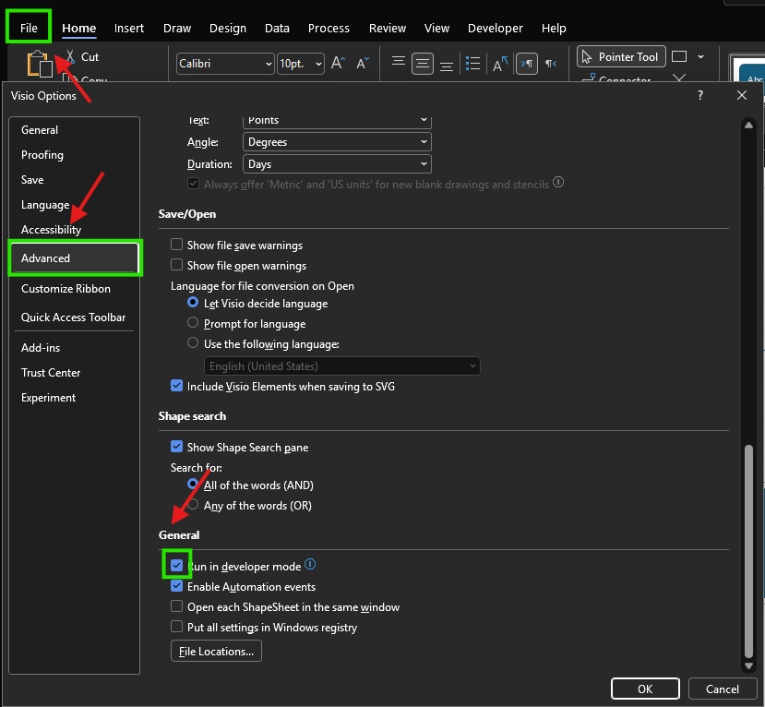765x707 pixels.
Task: Uncheck Show Shape Search pane
Action: 176,447
